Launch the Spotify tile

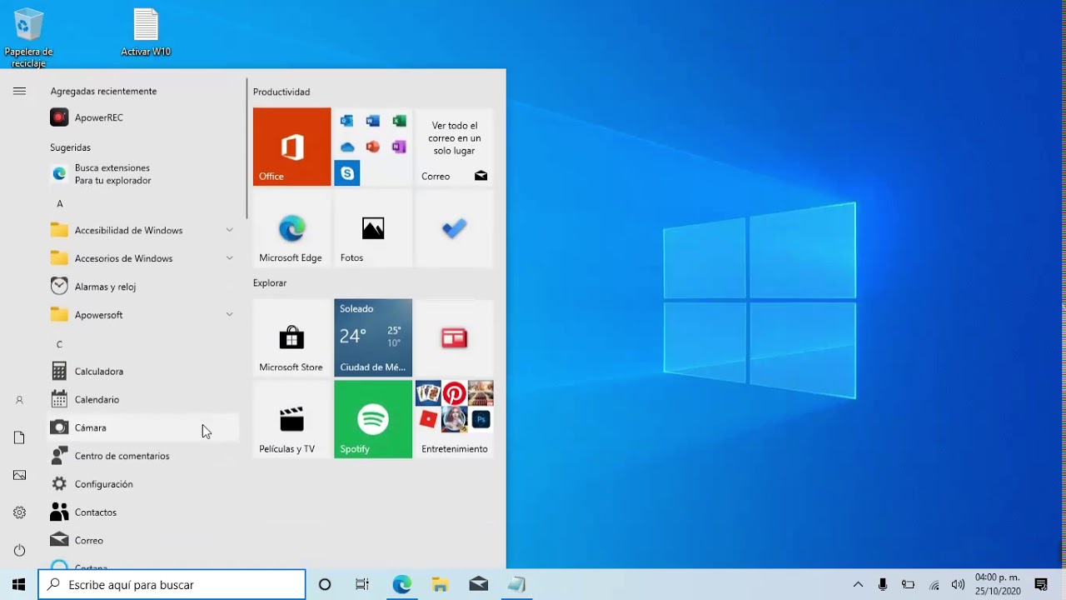click(x=373, y=419)
